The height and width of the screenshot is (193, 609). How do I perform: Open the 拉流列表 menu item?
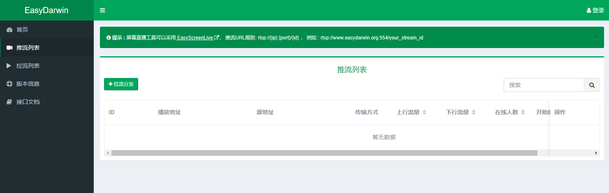tap(28, 66)
